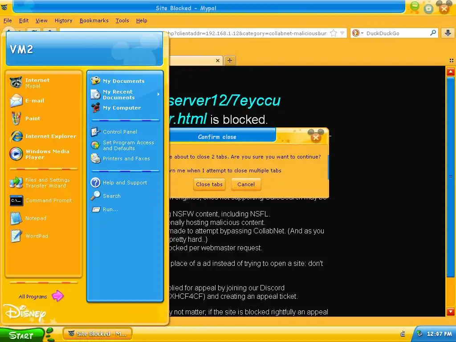Image resolution: width=456 pixels, height=342 pixels.
Task: Select Site Blocked taskbar button
Action: [98, 334]
